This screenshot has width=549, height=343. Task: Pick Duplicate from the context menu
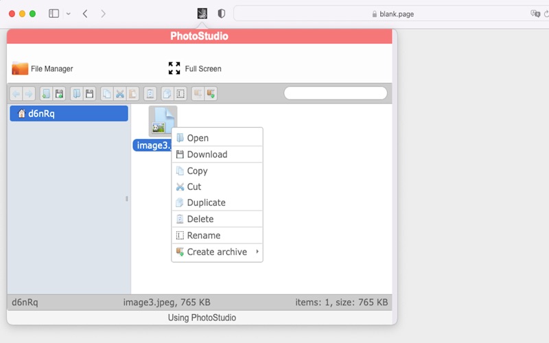click(217, 202)
